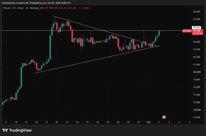The height and width of the screenshot is (136, 206).
Task: Click the Bitcoin / U.S. Dollar symbol title
Action: click(13, 8)
